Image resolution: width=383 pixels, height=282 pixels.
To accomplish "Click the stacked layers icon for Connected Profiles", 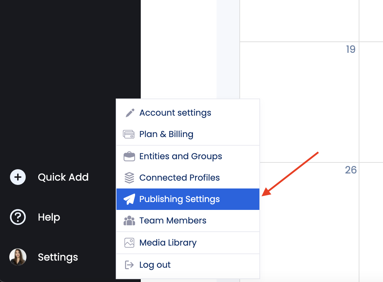I will click(129, 178).
